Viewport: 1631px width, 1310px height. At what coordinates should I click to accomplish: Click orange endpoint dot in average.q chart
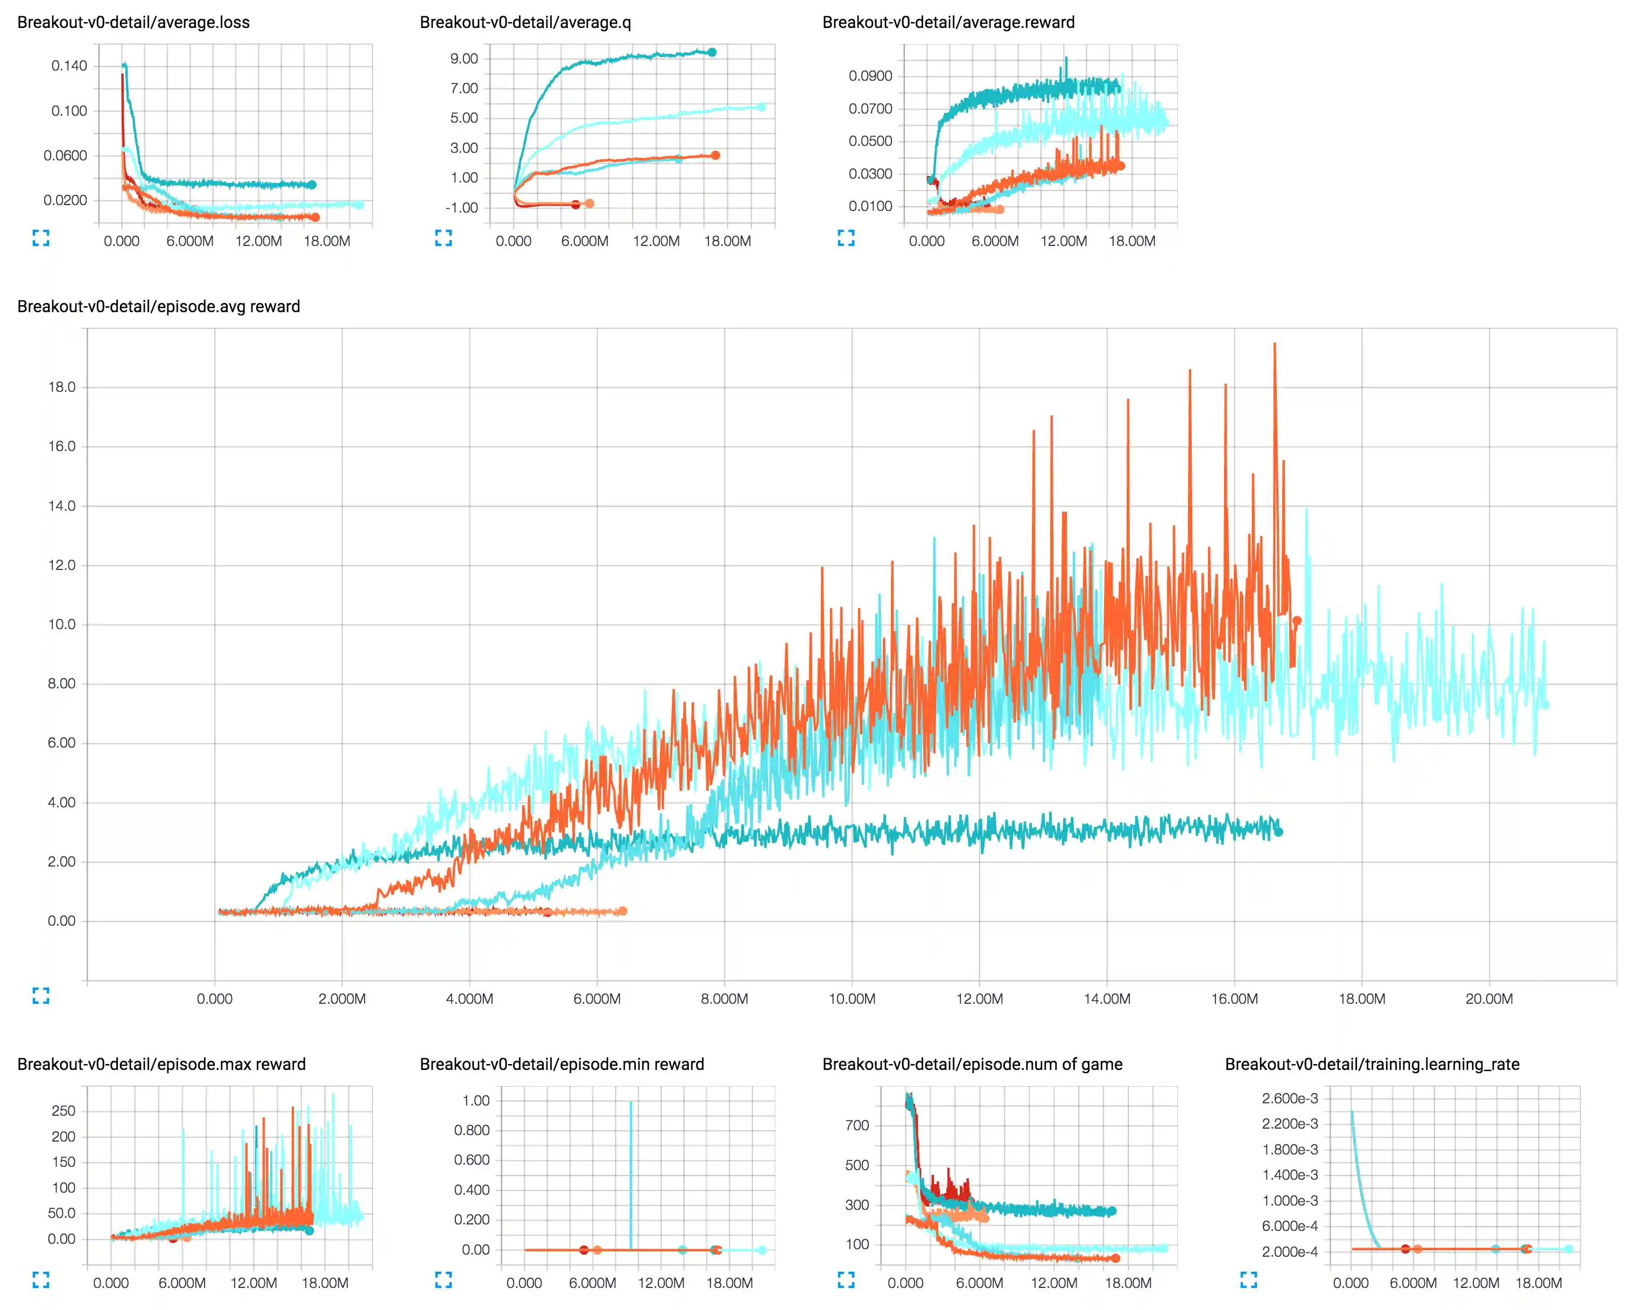pyautogui.click(x=715, y=155)
